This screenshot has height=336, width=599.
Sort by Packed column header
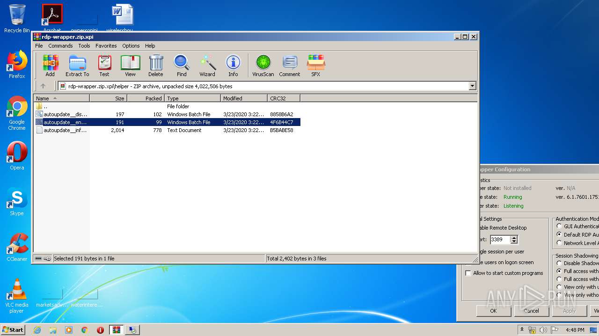coord(146,98)
